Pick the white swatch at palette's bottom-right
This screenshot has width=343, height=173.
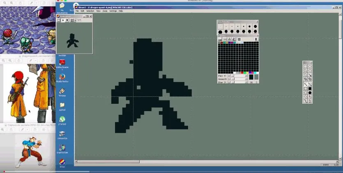(x=258, y=73)
